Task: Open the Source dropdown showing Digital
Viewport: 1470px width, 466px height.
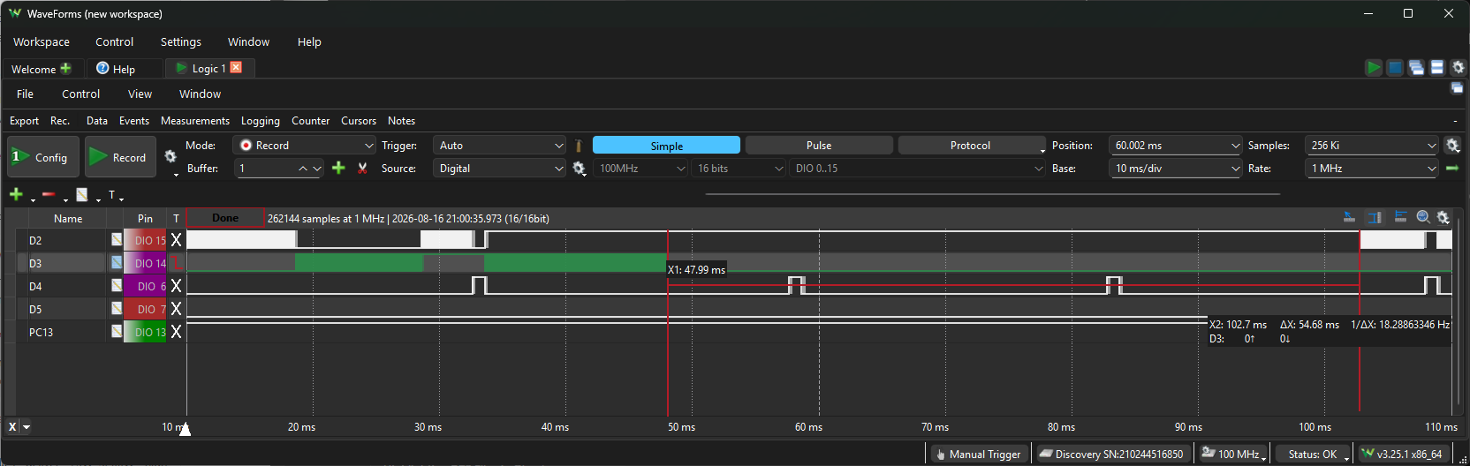Action: (x=500, y=168)
